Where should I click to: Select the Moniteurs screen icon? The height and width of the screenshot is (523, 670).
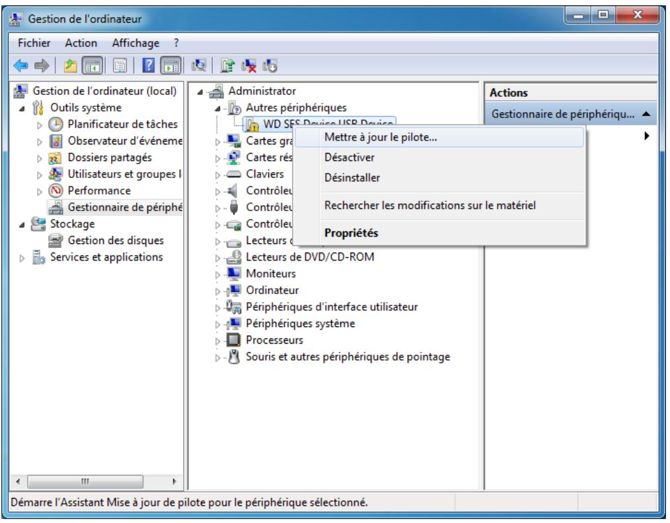tap(234, 274)
